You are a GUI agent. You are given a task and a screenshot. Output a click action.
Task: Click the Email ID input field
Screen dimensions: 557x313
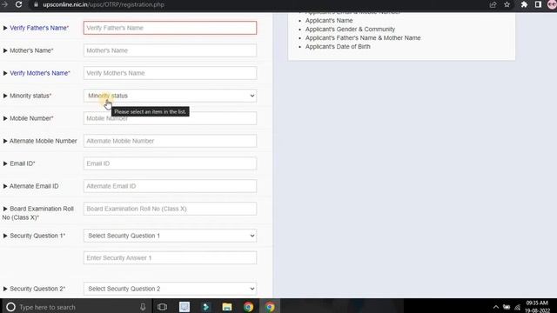(x=170, y=163)
